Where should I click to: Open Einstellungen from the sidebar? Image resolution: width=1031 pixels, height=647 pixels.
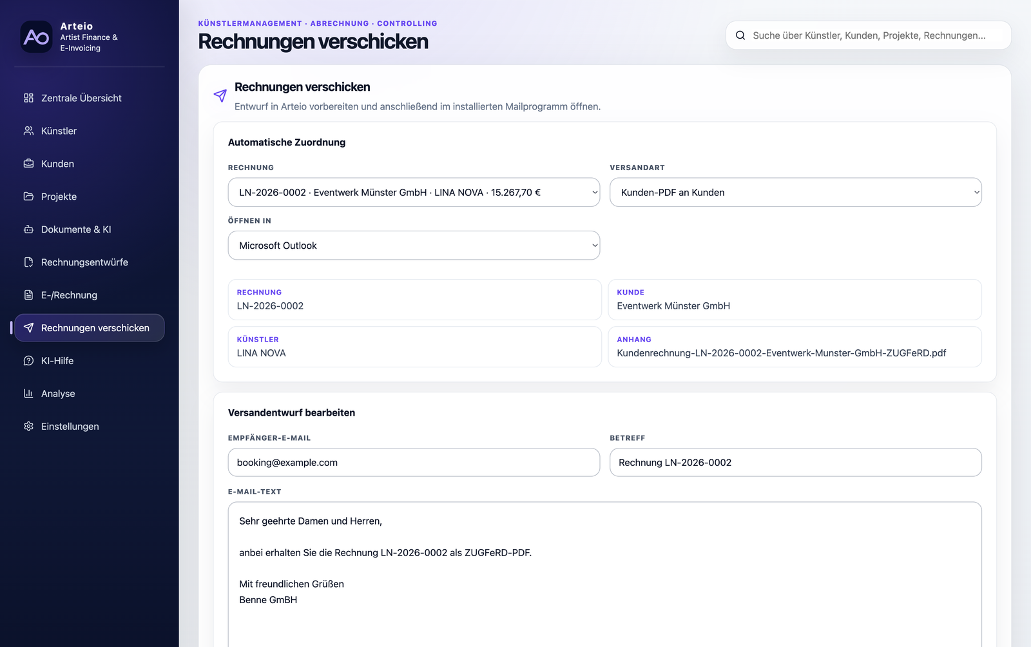[90, 427]
